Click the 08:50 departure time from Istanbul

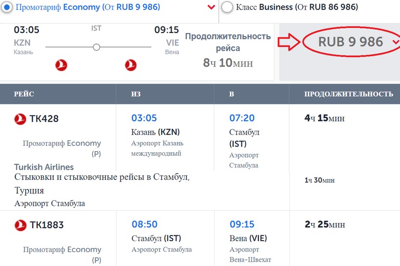click(x=144, y=225)
